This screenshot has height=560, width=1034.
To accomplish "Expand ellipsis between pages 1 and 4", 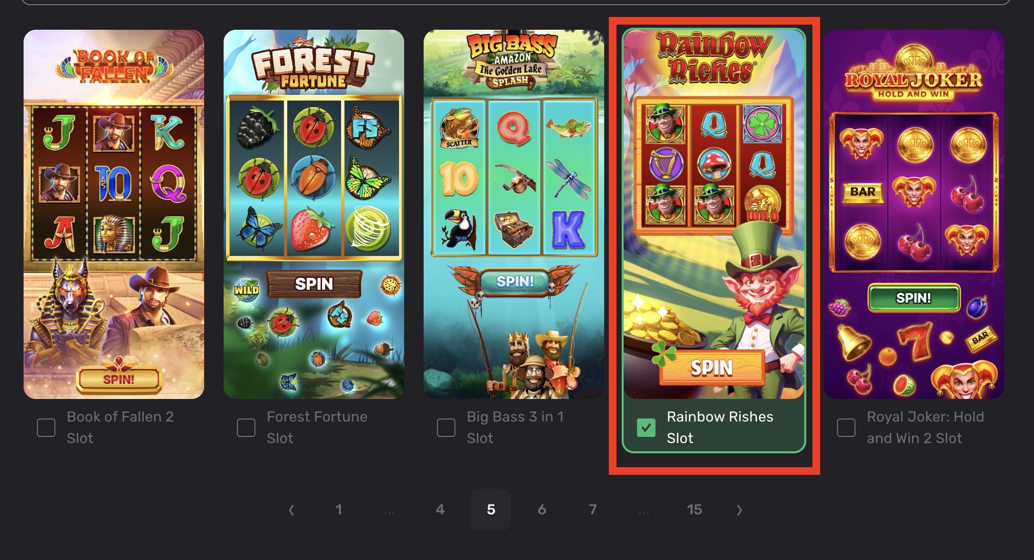I will click(x=389, y=512).
